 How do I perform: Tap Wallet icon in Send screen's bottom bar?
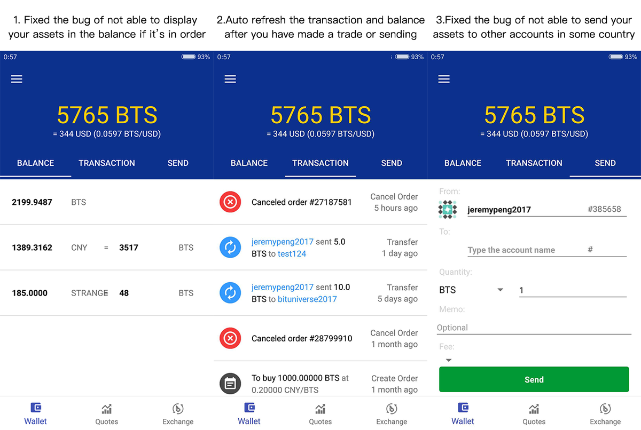click(463, 408)
